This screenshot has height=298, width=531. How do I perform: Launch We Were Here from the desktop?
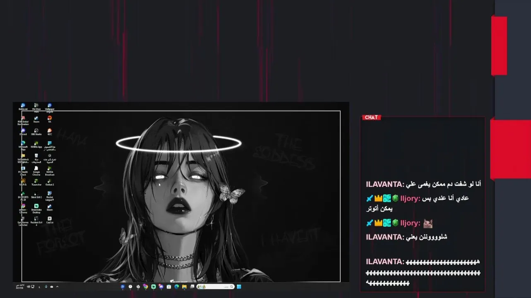click(x=36, y=107)
